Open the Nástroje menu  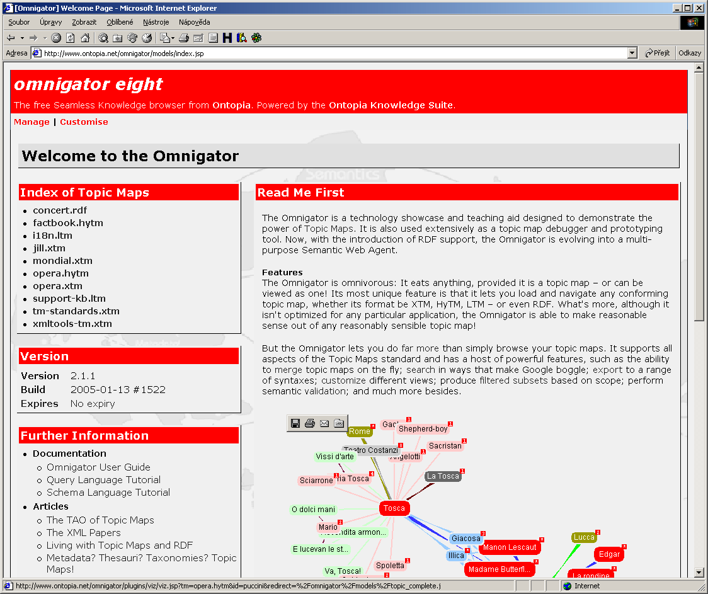pyautogui.click(x=156, y=22)
